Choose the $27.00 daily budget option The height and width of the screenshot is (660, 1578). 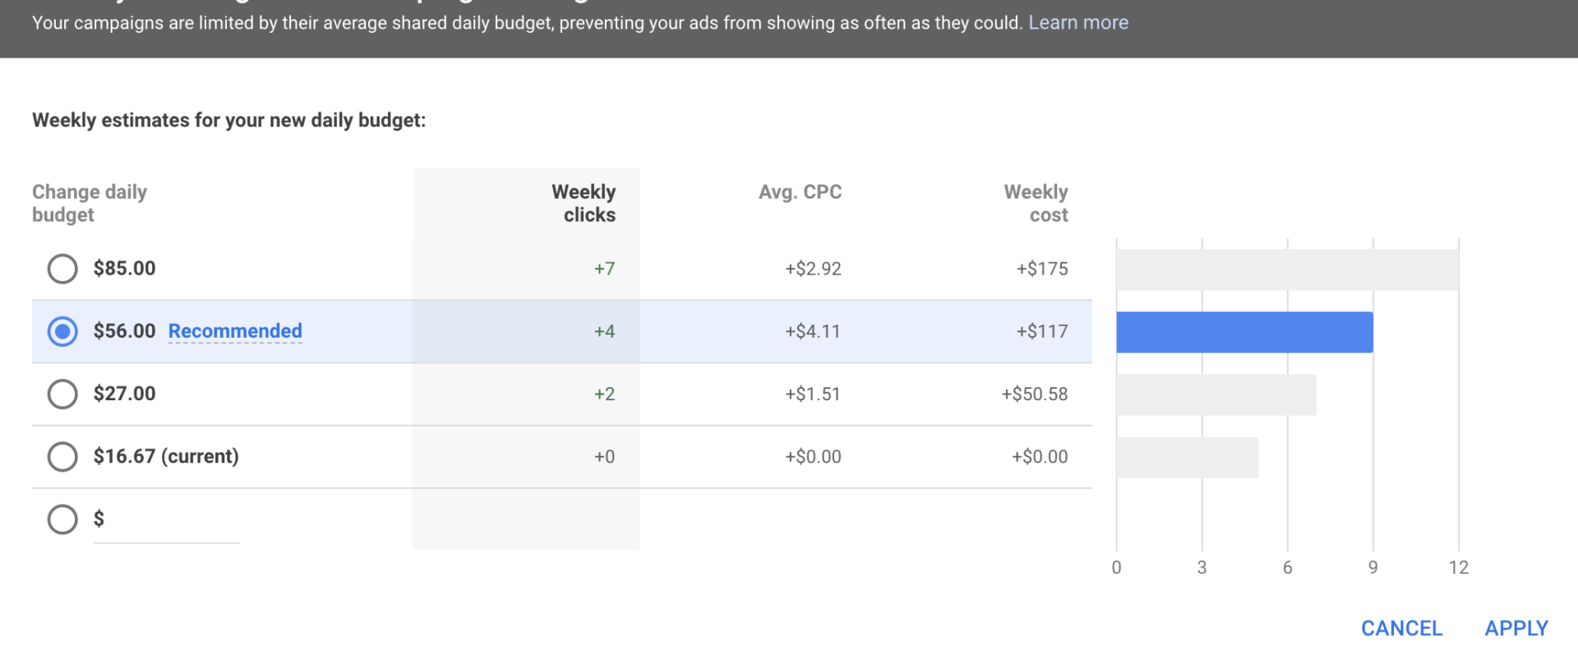[62, 394]
